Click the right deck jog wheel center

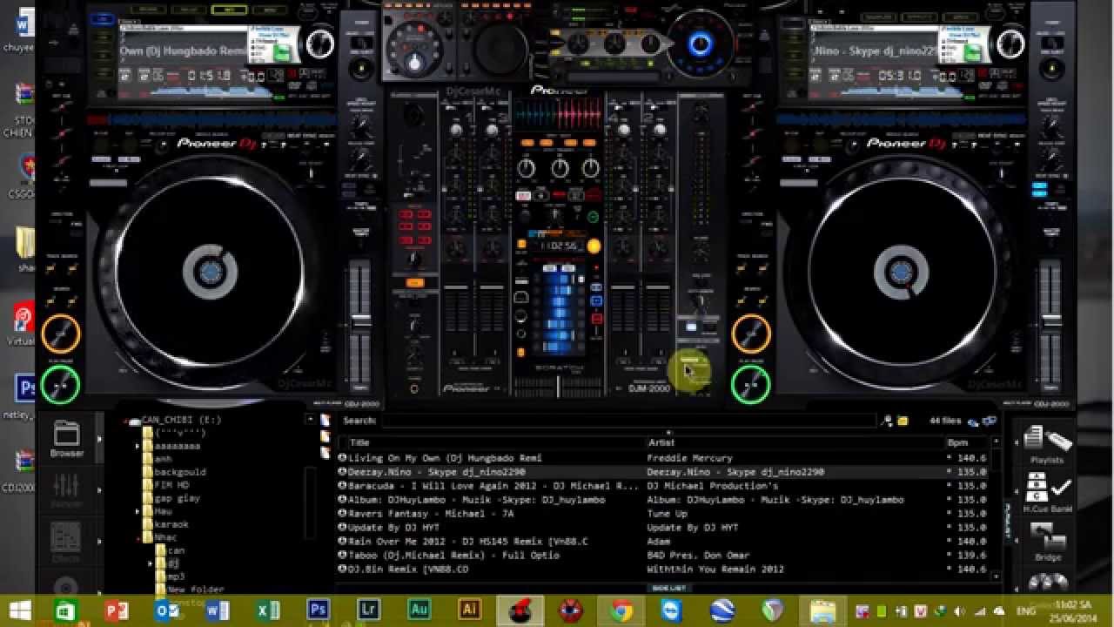tap(901, 273)
